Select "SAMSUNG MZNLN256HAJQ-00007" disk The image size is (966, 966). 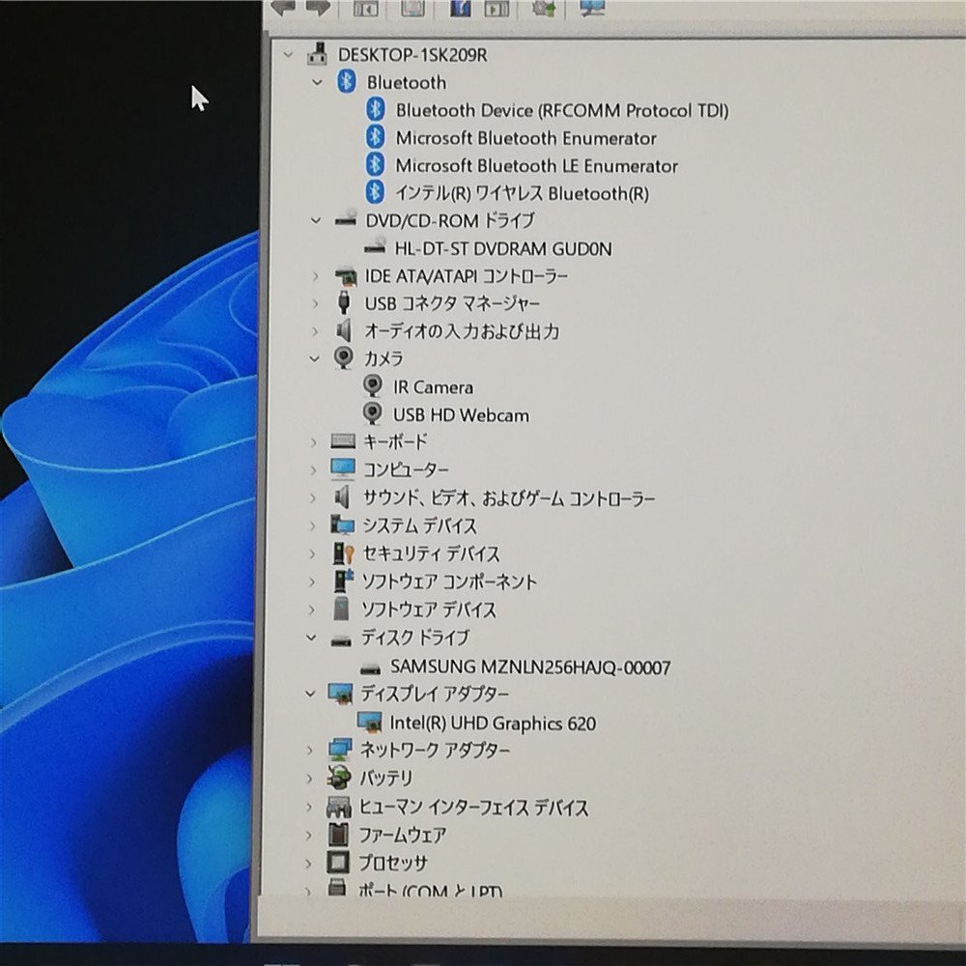(530, 667)
